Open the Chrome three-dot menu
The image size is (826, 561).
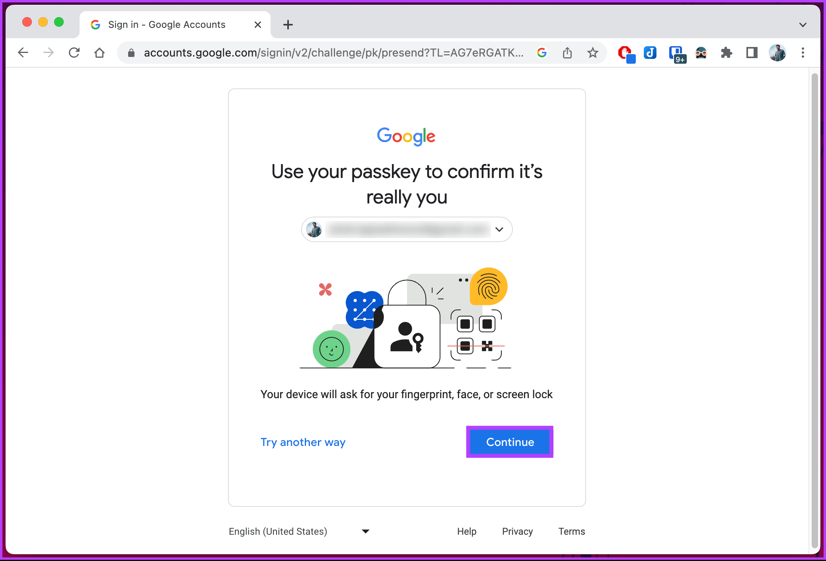click(x=803, y=53)
